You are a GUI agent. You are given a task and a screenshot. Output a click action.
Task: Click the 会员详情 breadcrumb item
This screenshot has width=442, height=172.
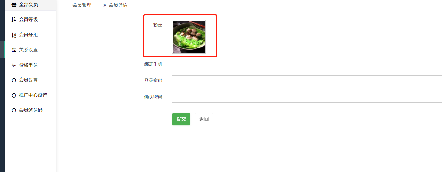pyautogui.click(x=118, y=5)
